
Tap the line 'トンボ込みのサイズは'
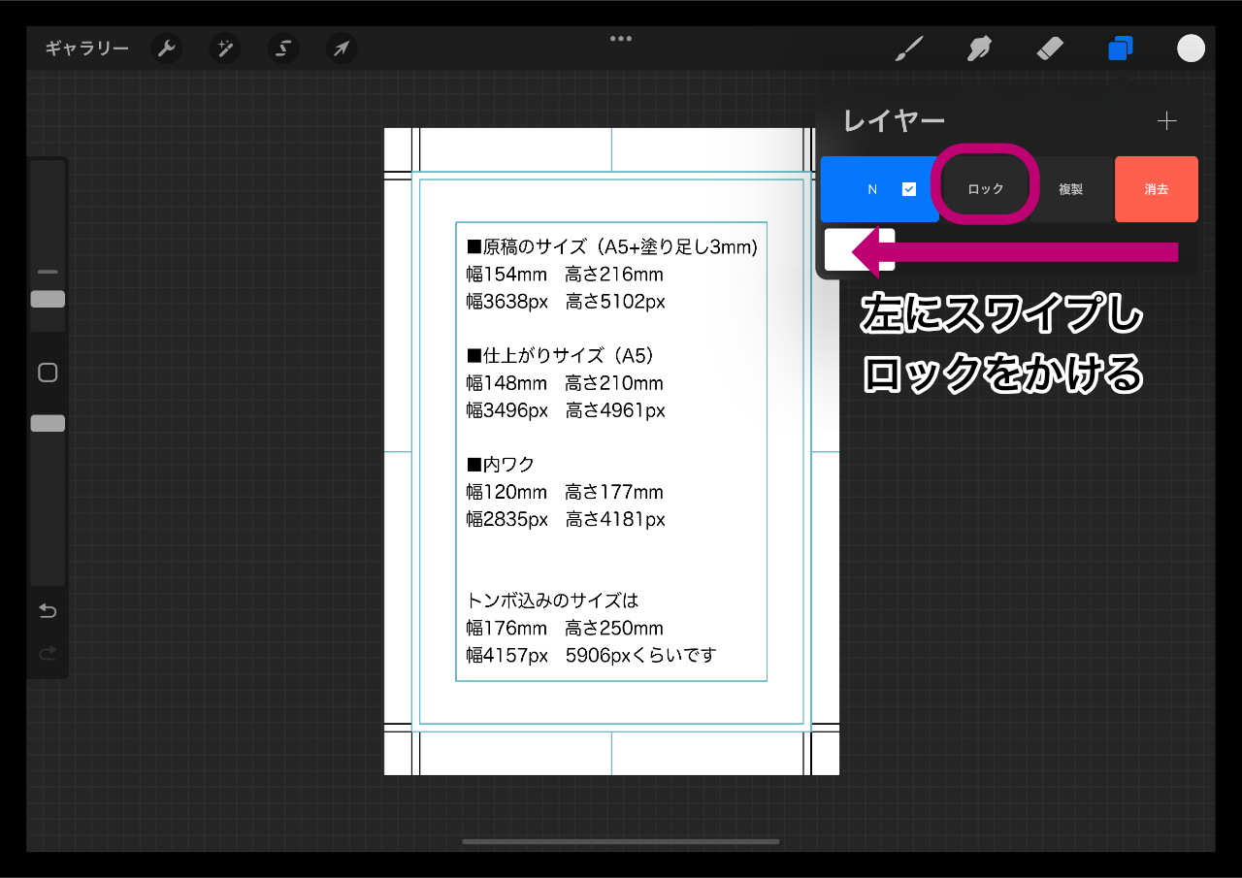point(553,601)
